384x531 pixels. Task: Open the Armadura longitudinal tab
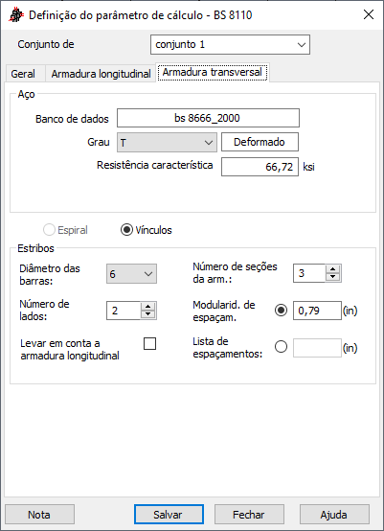pos(101,74)
